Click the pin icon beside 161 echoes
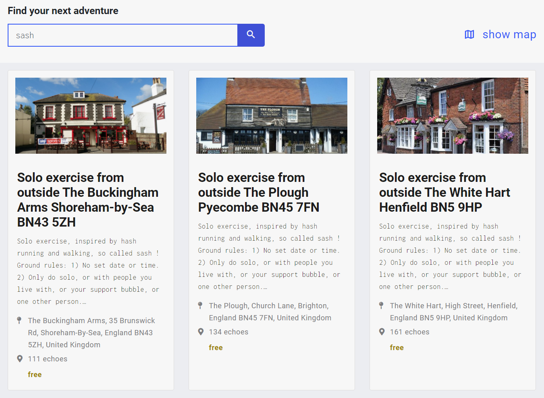This screenshot has height=398, width=544. [382, 332]
